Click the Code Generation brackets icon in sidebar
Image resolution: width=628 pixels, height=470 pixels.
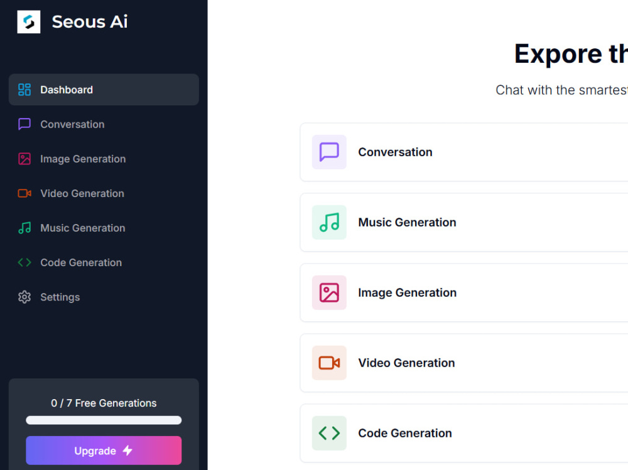[24, 263]
